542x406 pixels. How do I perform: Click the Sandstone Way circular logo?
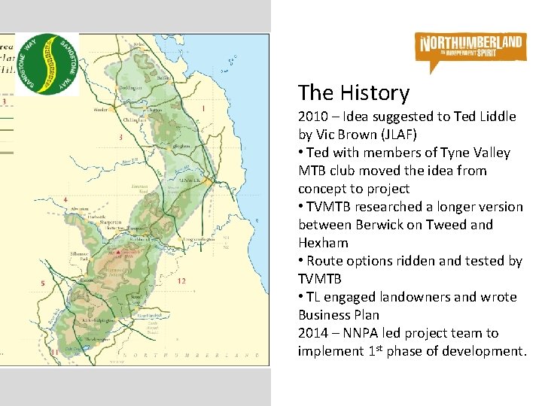pos(47,64)
